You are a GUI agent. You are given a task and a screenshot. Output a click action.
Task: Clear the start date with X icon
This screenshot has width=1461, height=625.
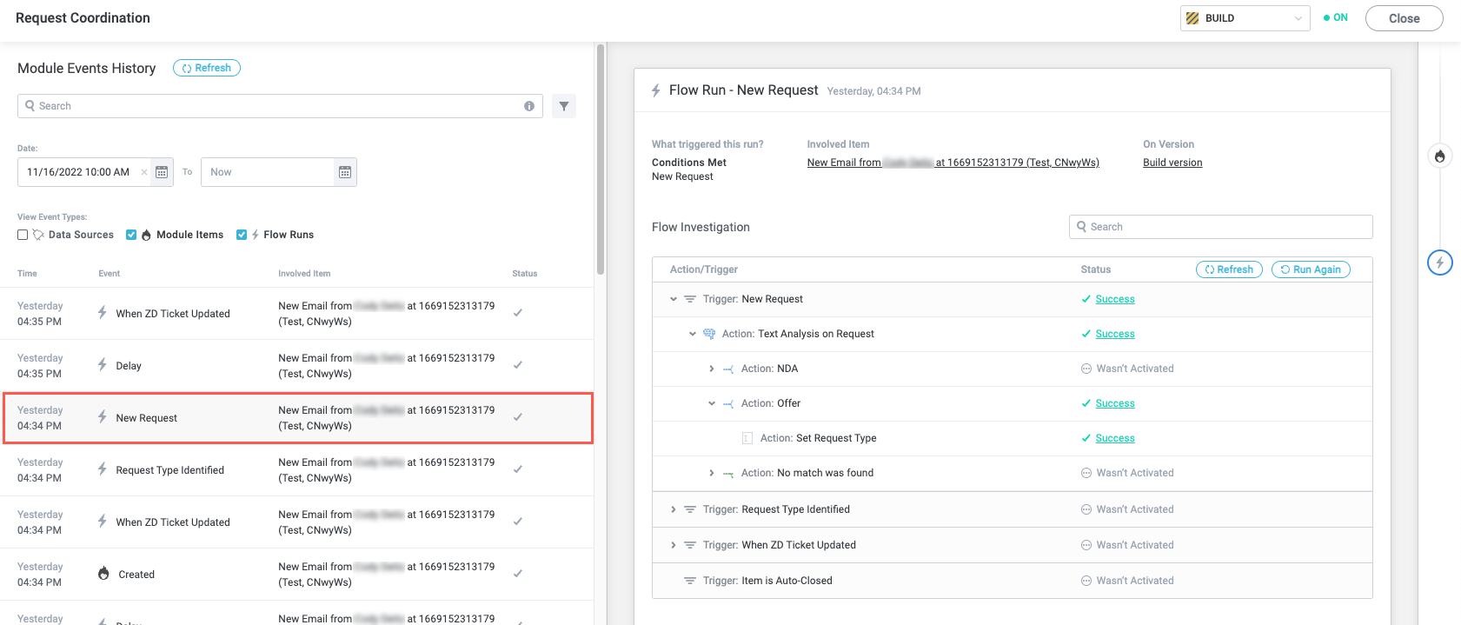point(144,172)
